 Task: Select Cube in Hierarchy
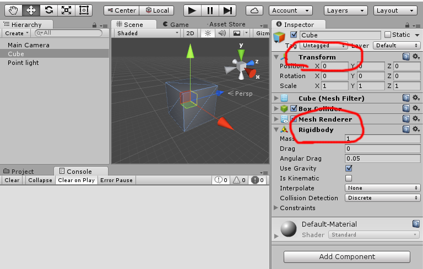(x=54, y=54)
